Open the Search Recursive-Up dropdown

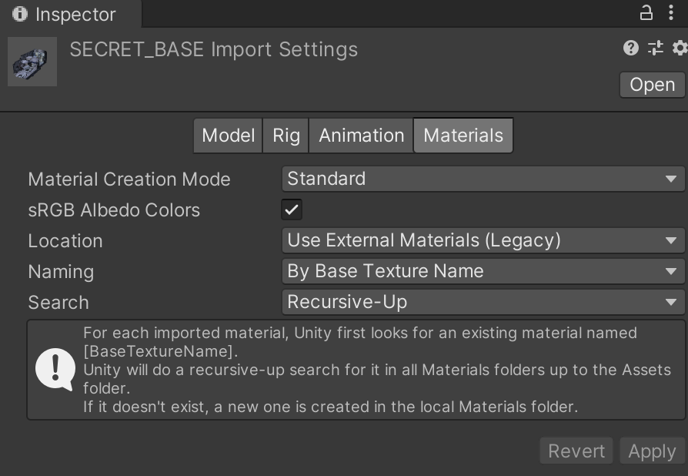483,302
